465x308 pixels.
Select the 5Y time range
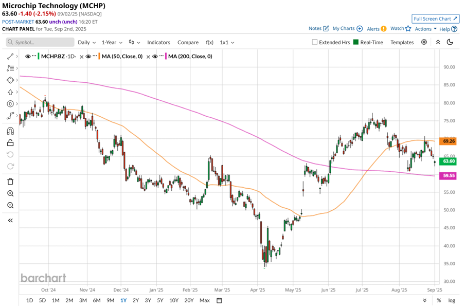click(160, 300)
